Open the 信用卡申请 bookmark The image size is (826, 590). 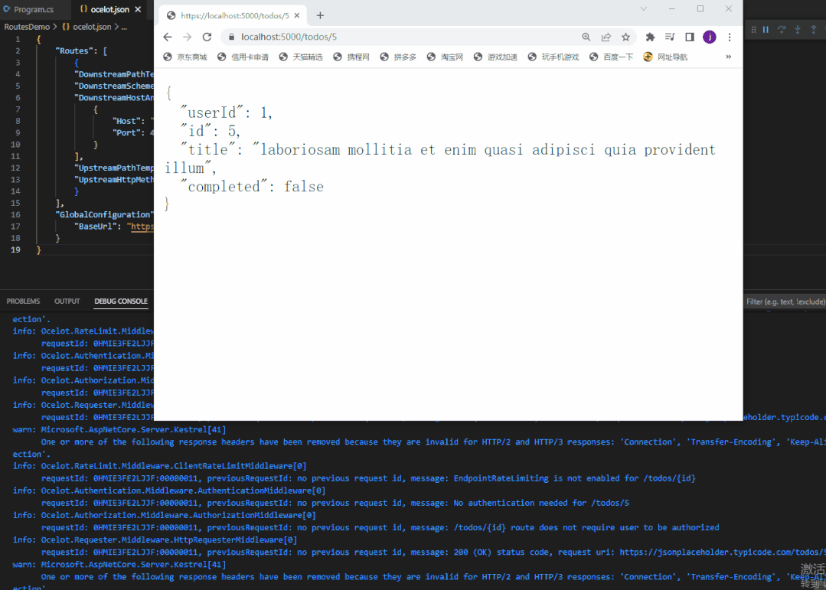[243, 57]
